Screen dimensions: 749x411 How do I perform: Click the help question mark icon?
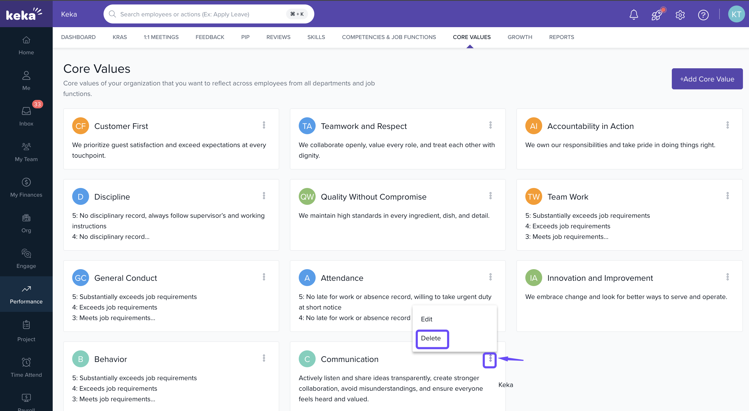tap(703, 14)
